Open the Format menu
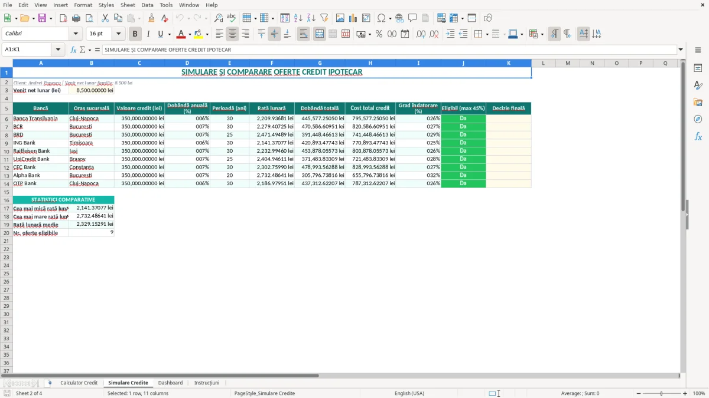 pos(83,5)
